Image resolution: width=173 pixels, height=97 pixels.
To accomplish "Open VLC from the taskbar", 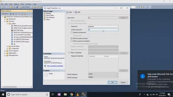I will click(78, 95).
